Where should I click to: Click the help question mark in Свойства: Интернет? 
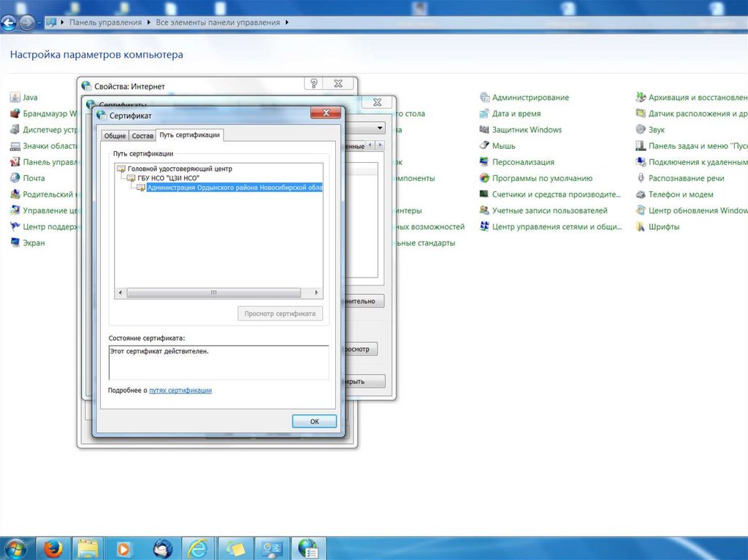(314, 84)
